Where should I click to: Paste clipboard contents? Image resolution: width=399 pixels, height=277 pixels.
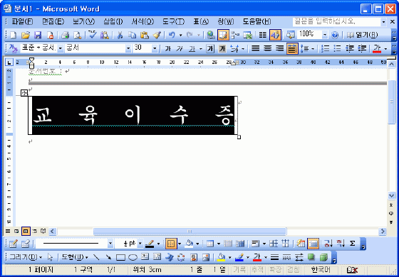145,35
